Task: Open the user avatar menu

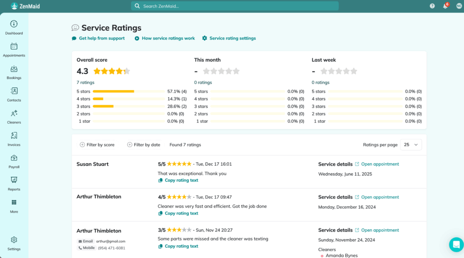Action: tap(459, 6)
